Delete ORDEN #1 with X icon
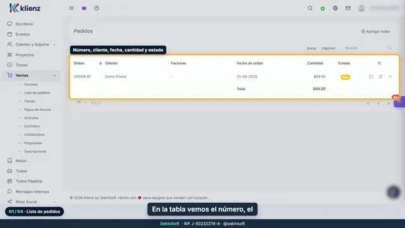Viewport: 405px width, 228px height. coord(390,77)
